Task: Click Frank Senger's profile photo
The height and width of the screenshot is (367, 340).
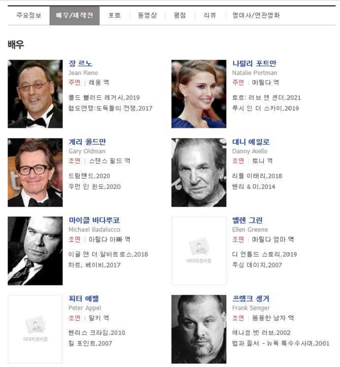Action: pyautogui.click(x=199, y=329)
